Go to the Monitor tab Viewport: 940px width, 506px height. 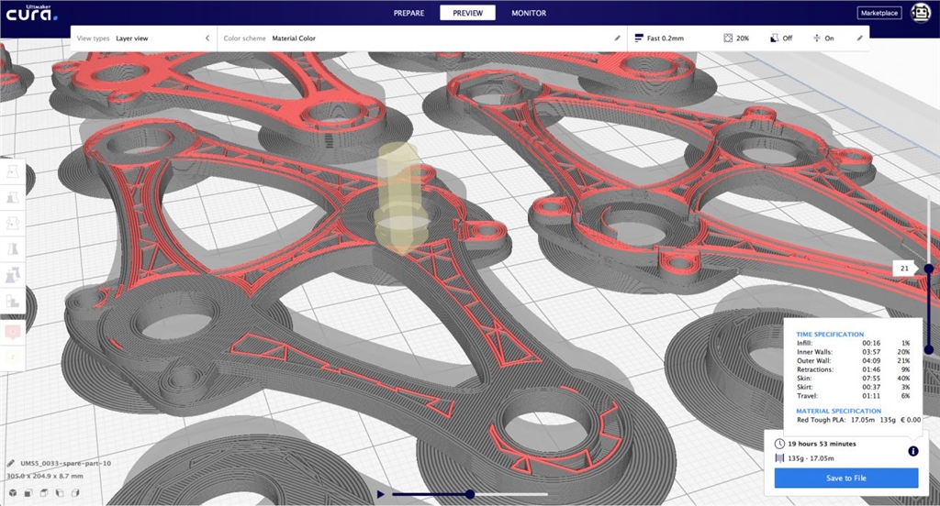coord(529,13)
